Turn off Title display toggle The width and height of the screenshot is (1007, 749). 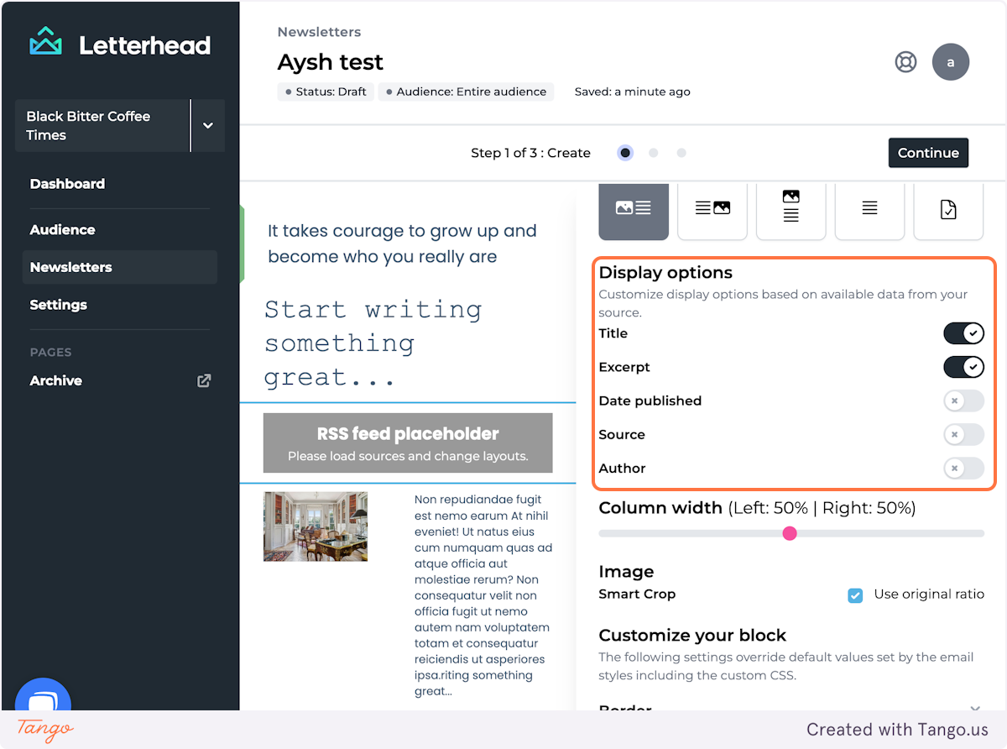[963, 333]
